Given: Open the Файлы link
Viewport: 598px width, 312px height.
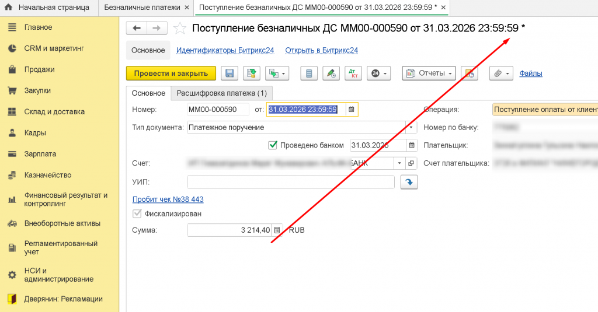Looking at the screenshot, I should pos(531,73).
